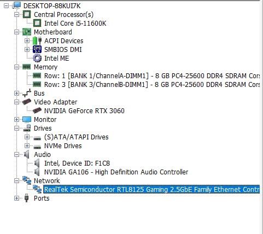The width and height of the screenshot is (263, 234).
Task: Collapse the Network branch
Action: (x=16, y=181)
